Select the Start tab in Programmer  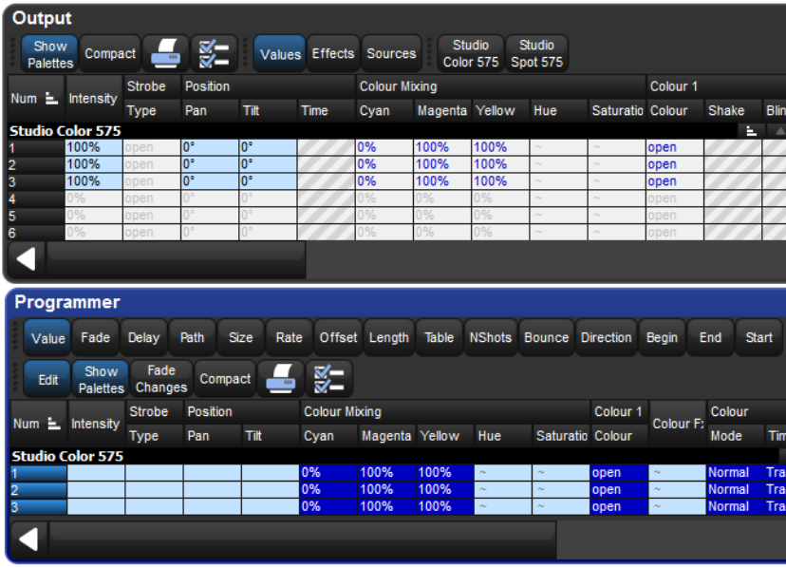pyautogui.click(x=758, y=338)
